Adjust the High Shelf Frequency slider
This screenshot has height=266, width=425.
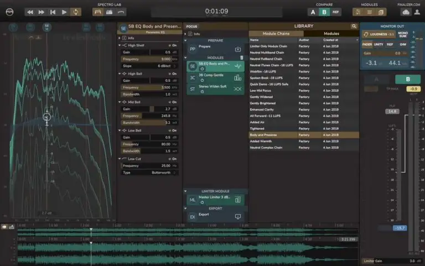[x=149, y=59]
